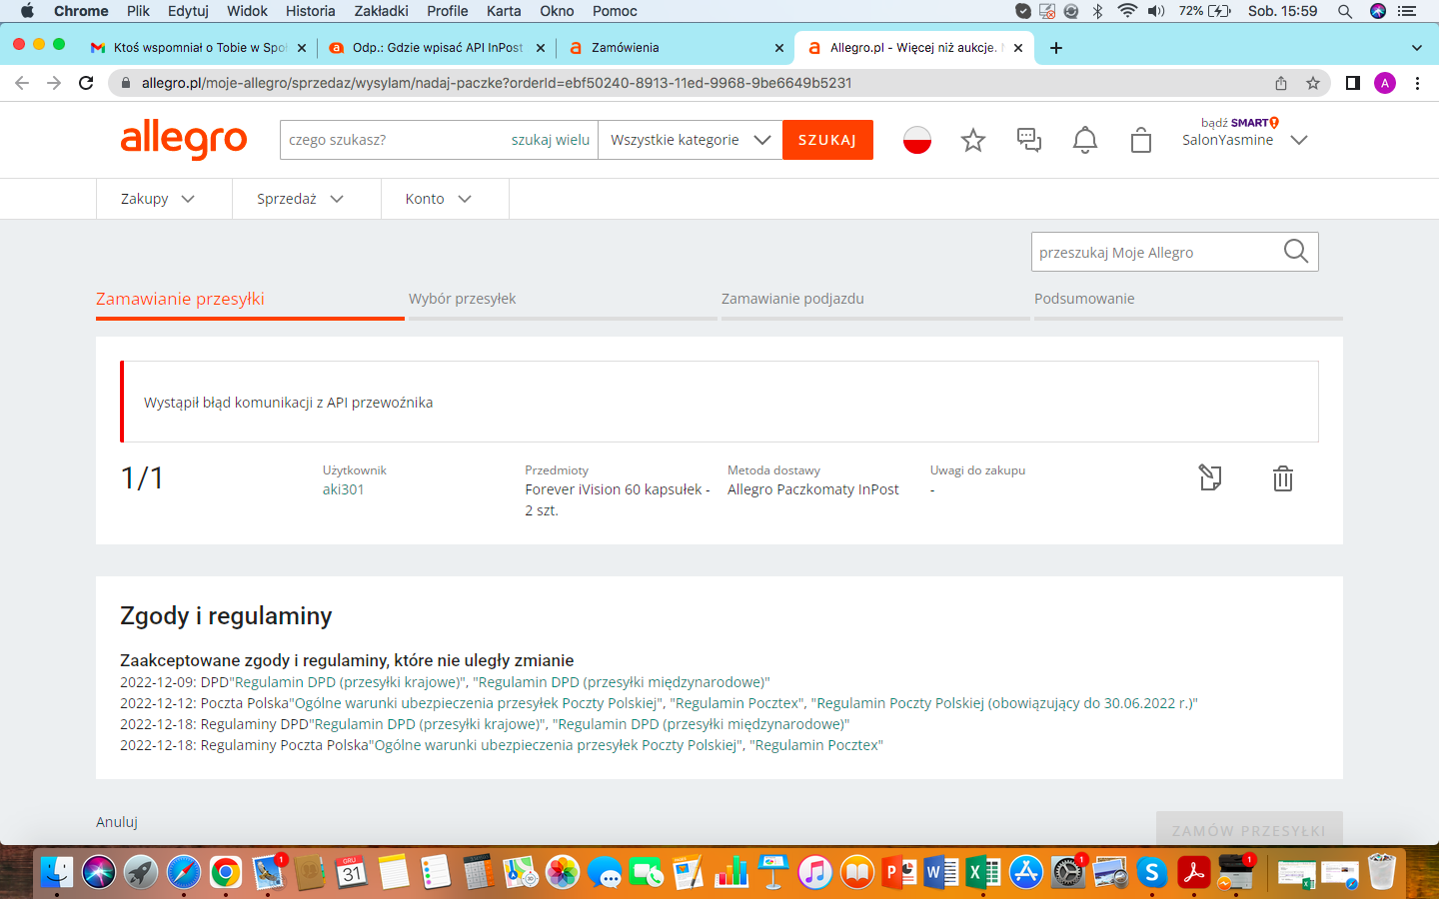Open search in Moje Allegro with magnifier icon
Viewport: 1439px width, 899px height.
(x=1295, y=251)
